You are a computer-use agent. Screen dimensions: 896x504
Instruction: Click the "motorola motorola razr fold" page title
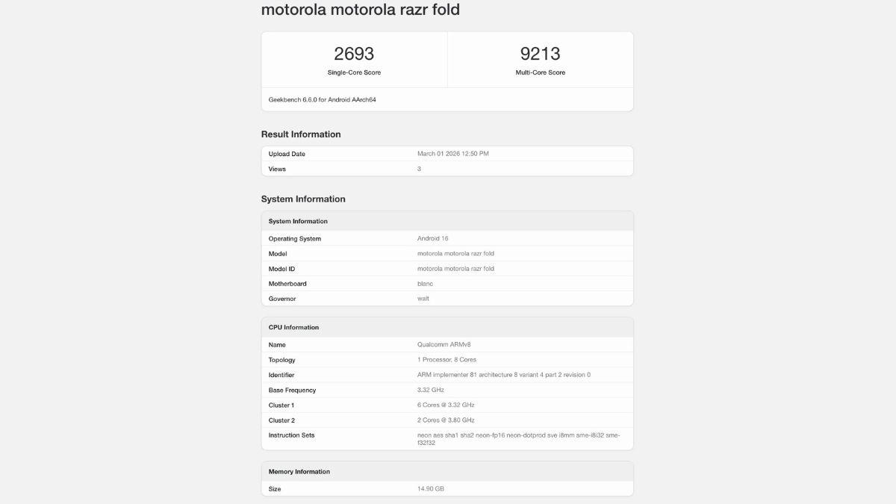(360, 10)
